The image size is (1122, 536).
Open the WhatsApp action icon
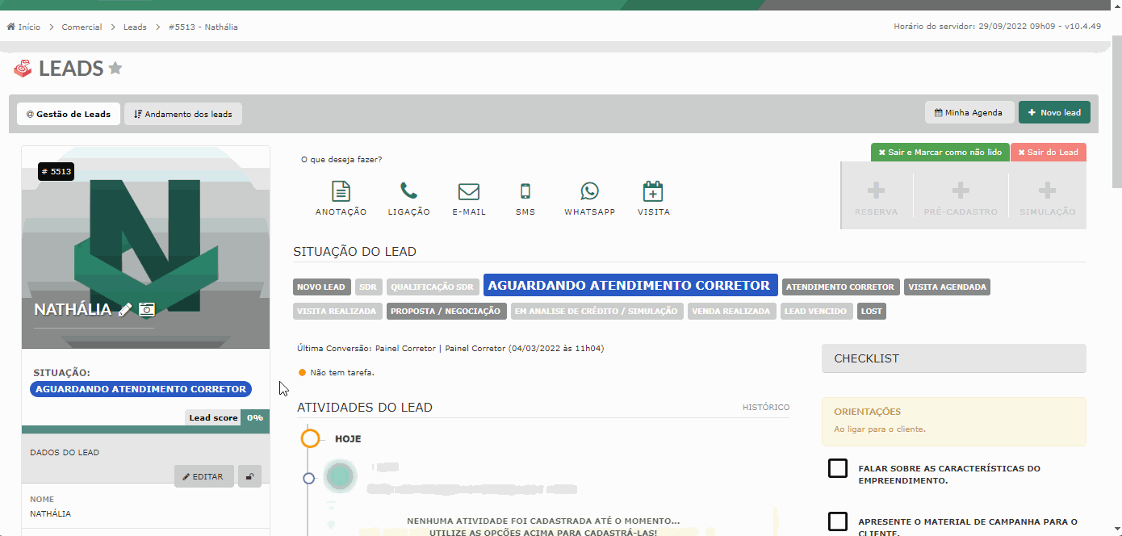tap(590, 191)
